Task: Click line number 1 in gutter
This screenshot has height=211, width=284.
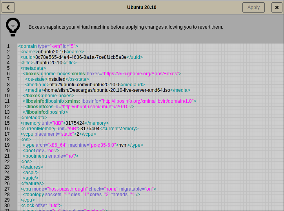Action: click(x=8, y=46)
